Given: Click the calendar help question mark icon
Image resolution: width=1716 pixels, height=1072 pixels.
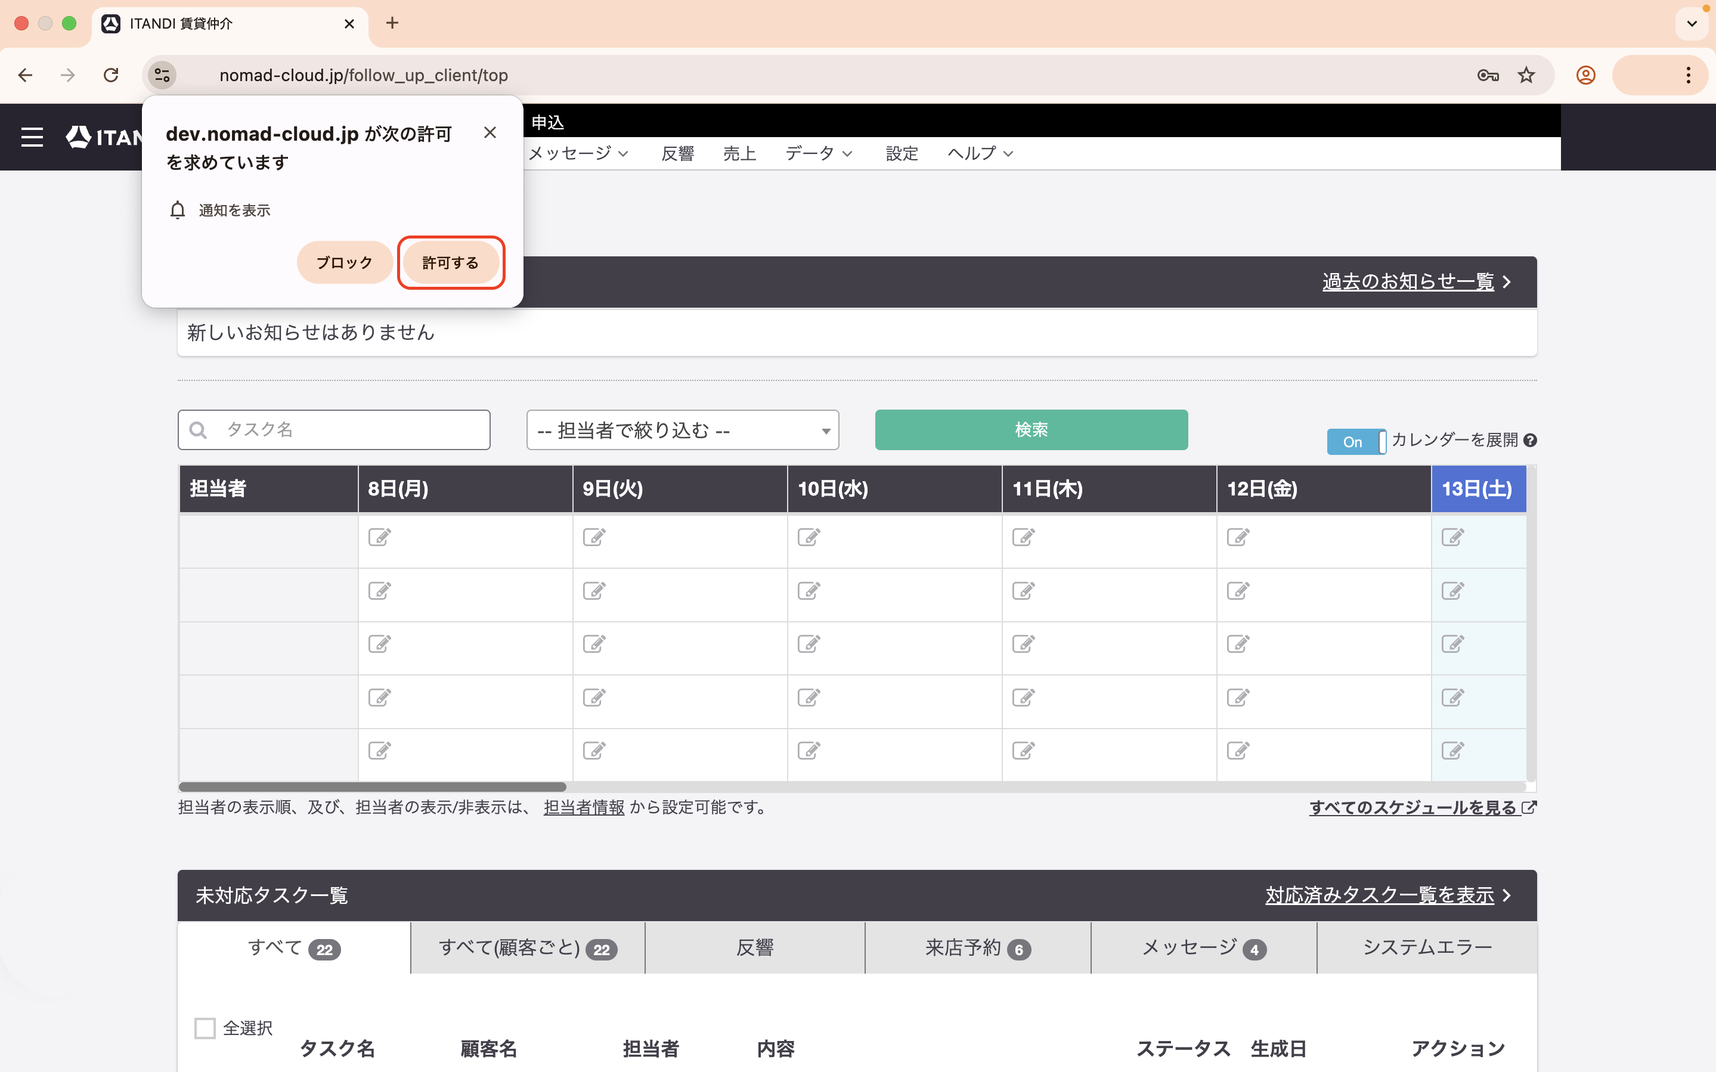Looking at the screenshot, I should coord(1529,440).
